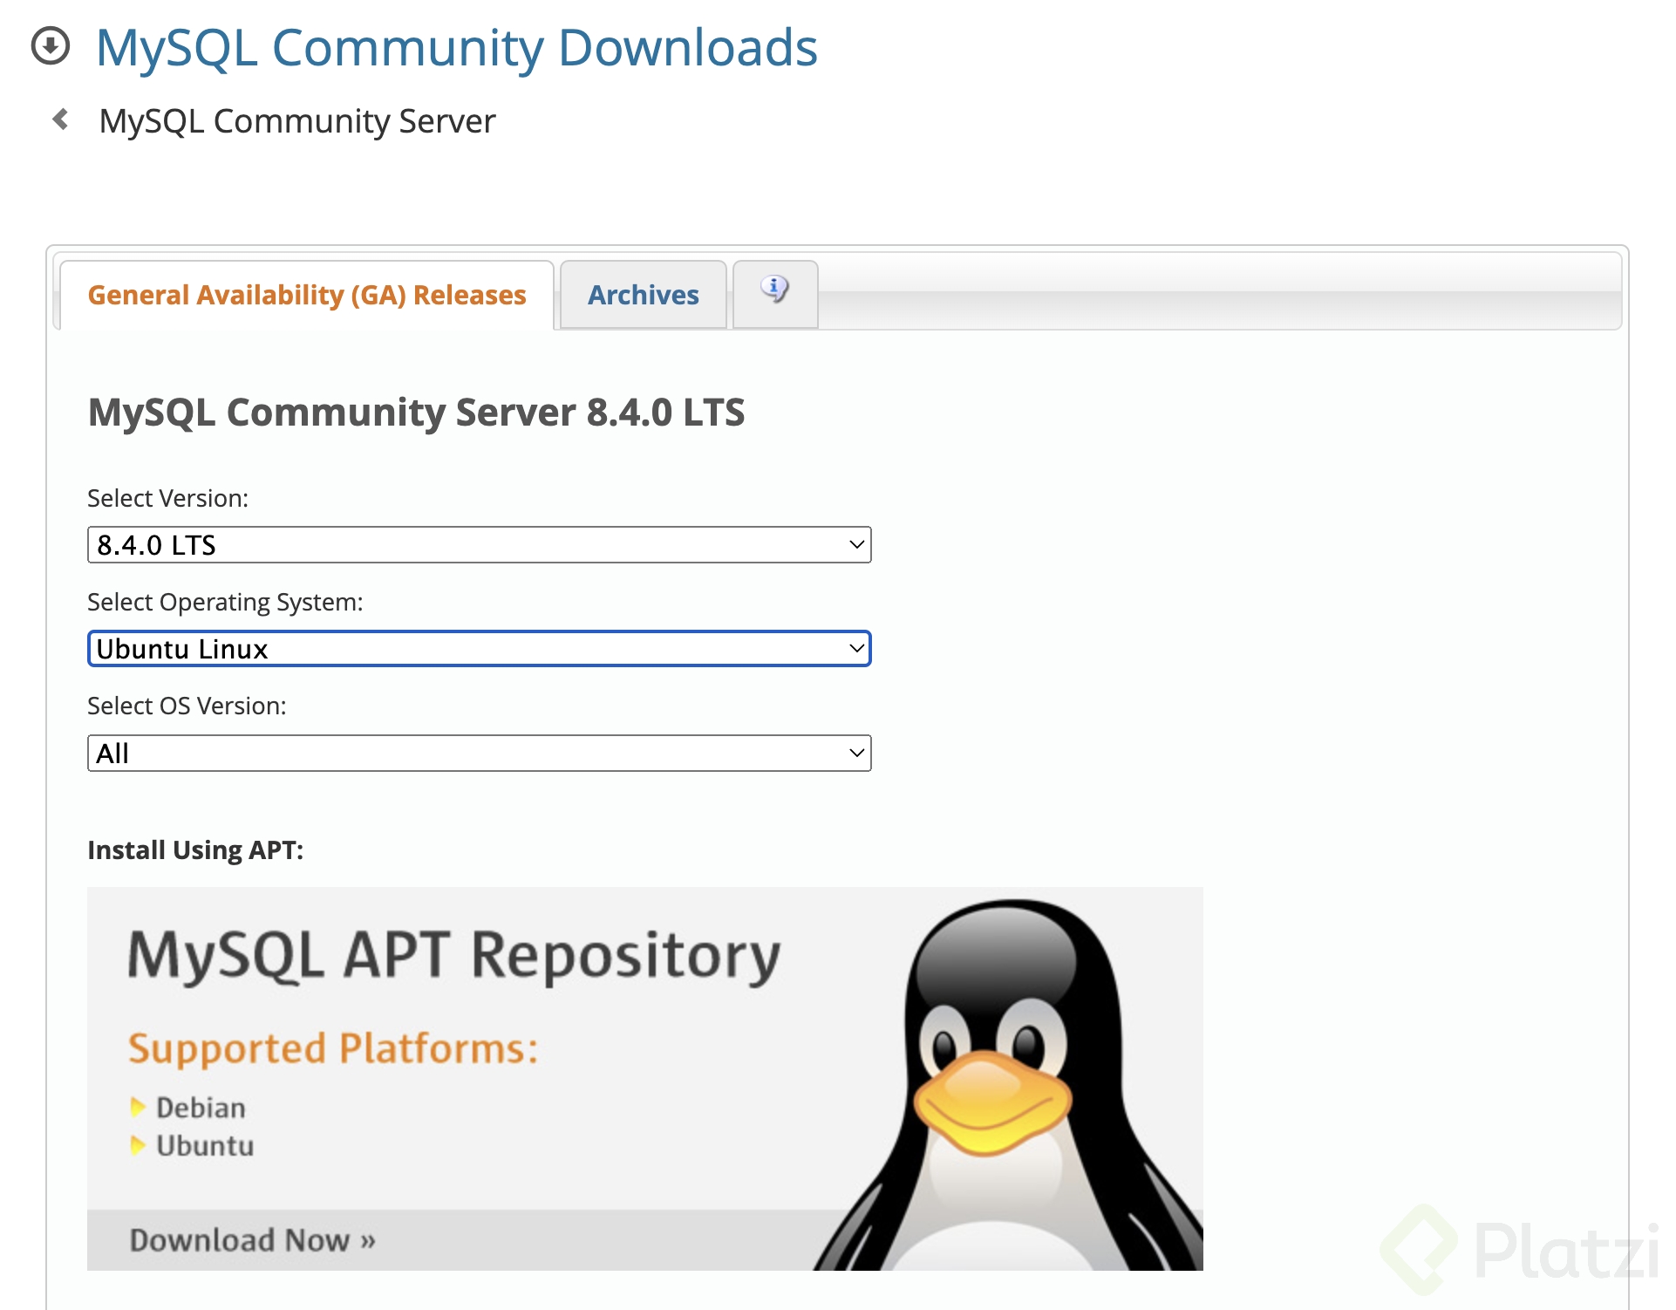This screenshot has height=1310, width=1676.
Task: Click the MySQL Community Server breadcrumb link
Action: [x=297, y=120]
